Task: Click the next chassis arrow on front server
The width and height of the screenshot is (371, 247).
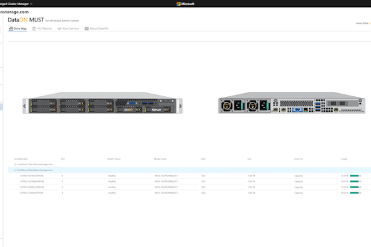Action: (x=180, y=106)
